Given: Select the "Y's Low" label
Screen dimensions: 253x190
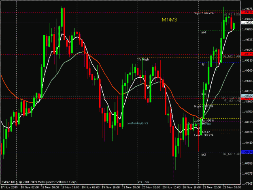Looking at the screenshot, I should click(143, 182).
